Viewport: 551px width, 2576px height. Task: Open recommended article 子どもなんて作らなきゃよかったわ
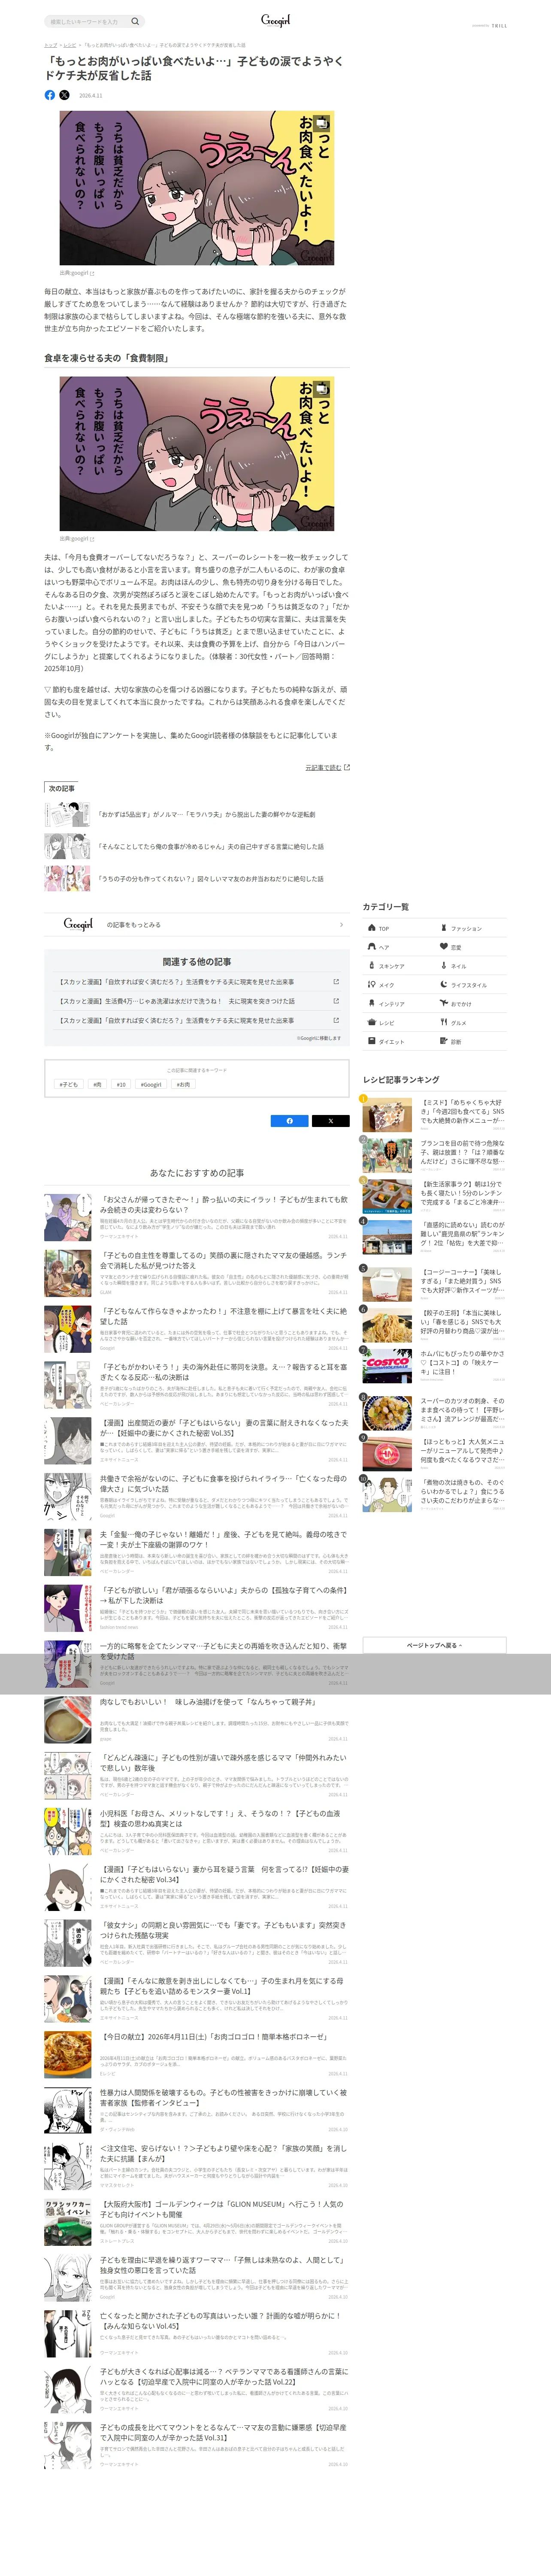click(197, 1329)
